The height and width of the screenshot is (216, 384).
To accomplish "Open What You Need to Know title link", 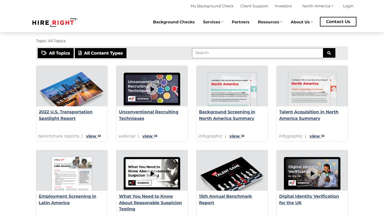I will [150, 202].
